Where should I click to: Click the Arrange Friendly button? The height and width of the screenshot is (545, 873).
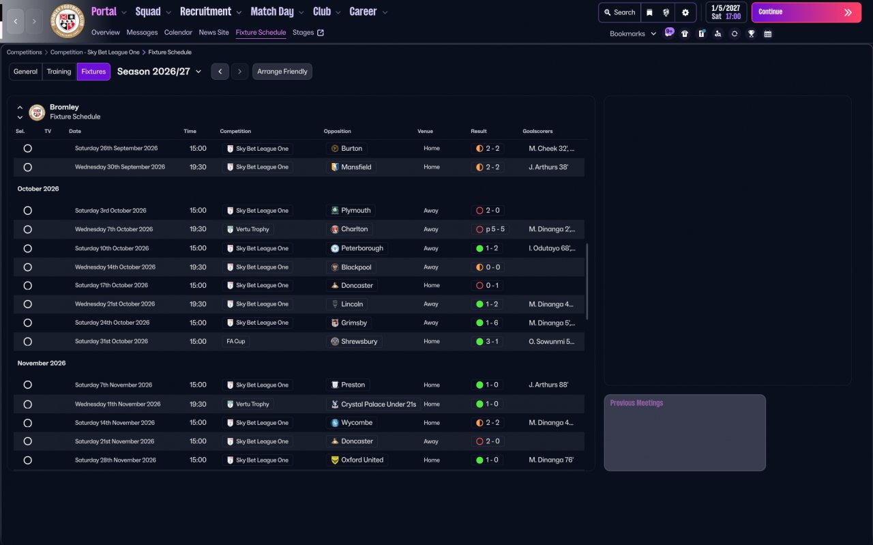(282, 72)
